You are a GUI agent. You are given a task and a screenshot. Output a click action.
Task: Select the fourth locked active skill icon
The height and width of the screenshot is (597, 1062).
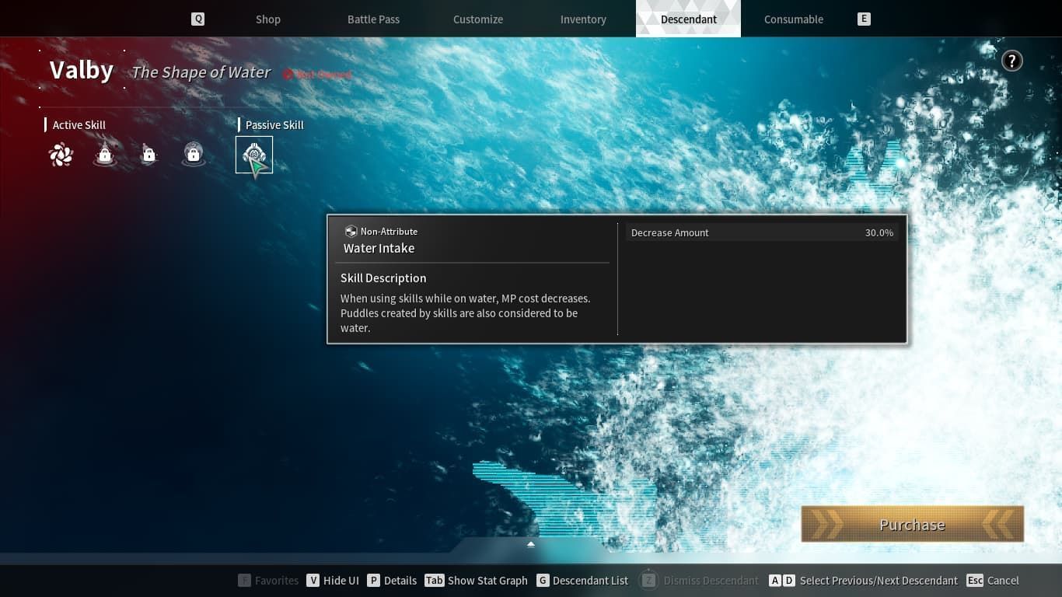point(193,155)
